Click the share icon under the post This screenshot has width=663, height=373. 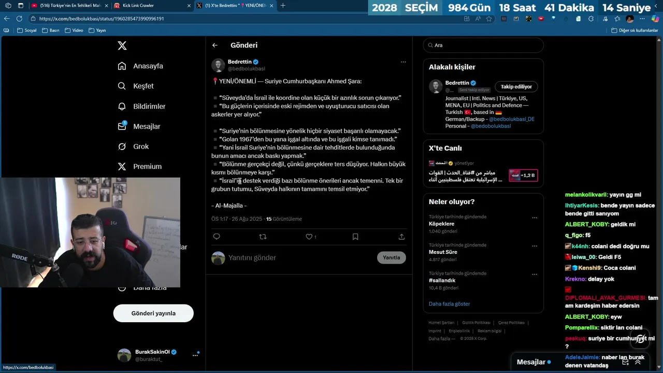(401, 237)
